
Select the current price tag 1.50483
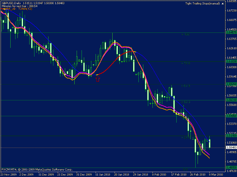point(232,148)
